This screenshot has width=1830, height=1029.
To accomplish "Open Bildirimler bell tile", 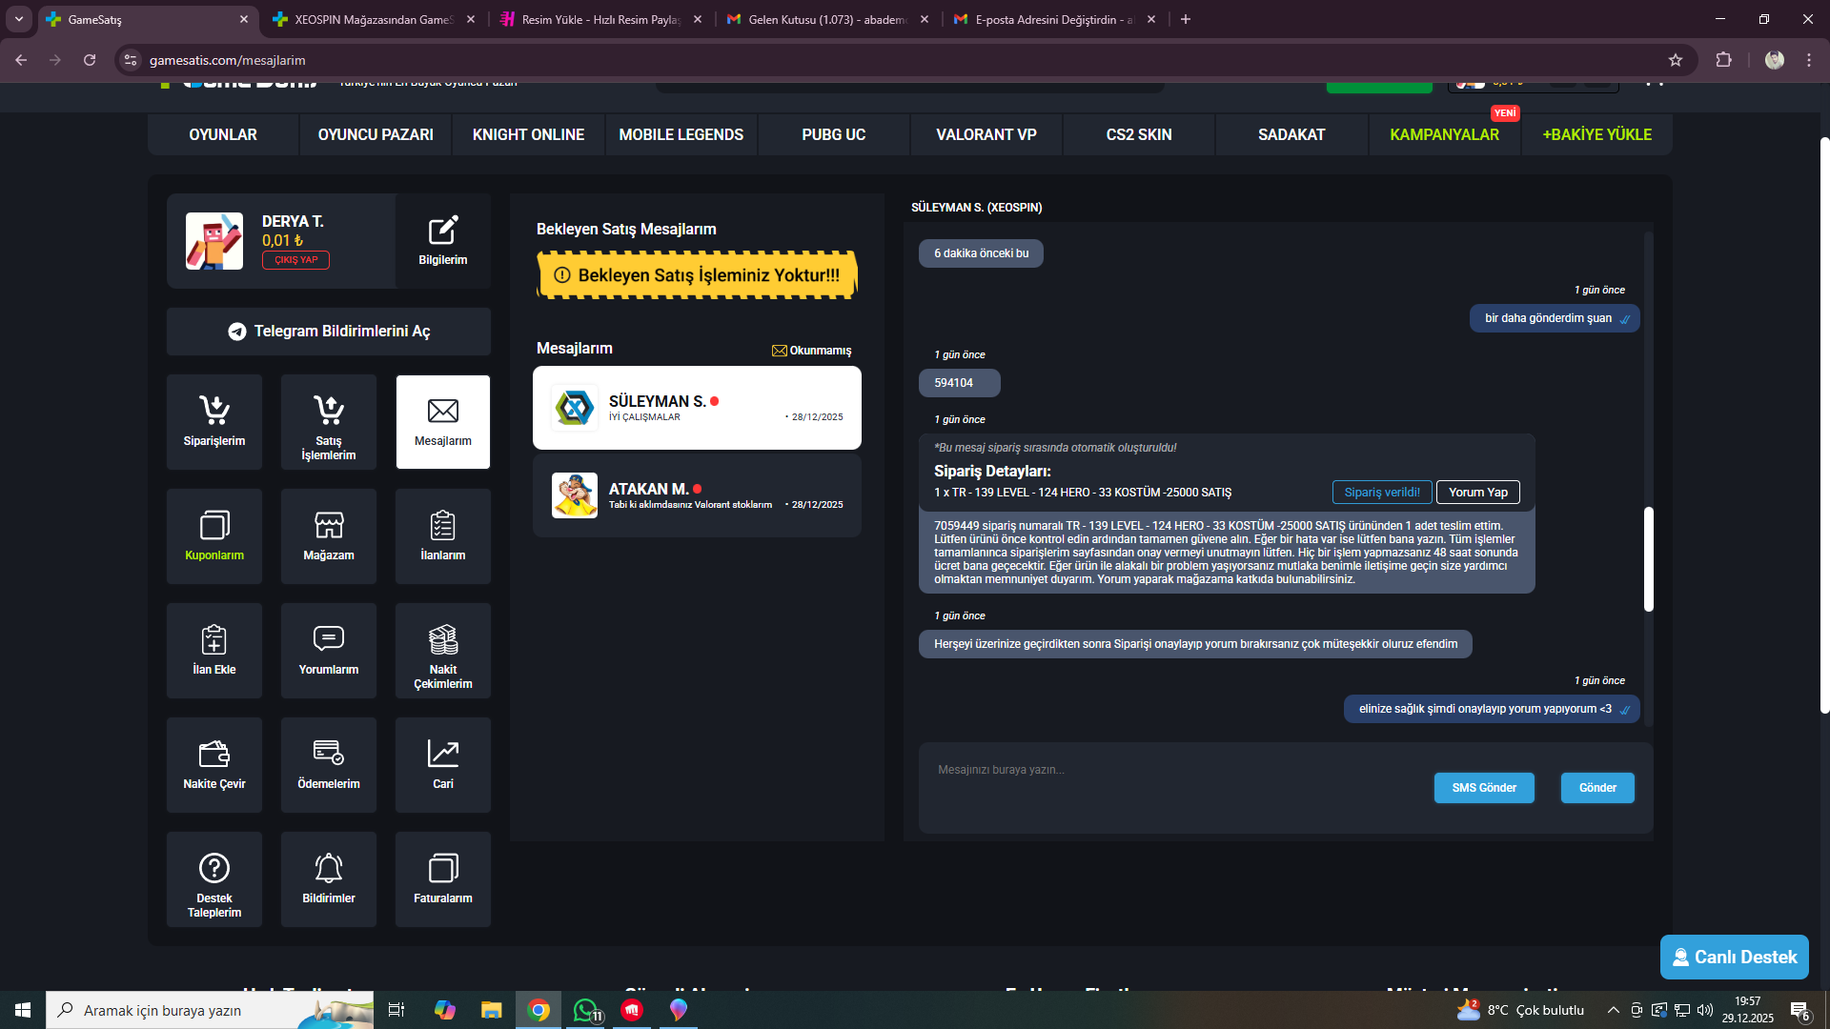I will tap(329, 878).
